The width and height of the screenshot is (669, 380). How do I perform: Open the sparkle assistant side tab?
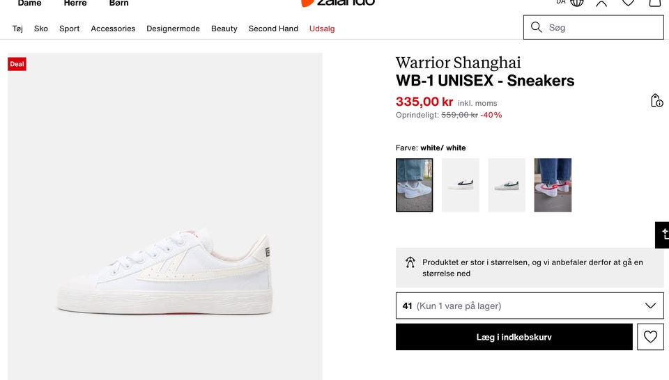[x=663, y=235]
